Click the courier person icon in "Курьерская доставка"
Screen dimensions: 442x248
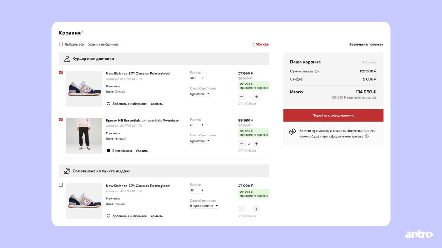click(x=67, y=59)
